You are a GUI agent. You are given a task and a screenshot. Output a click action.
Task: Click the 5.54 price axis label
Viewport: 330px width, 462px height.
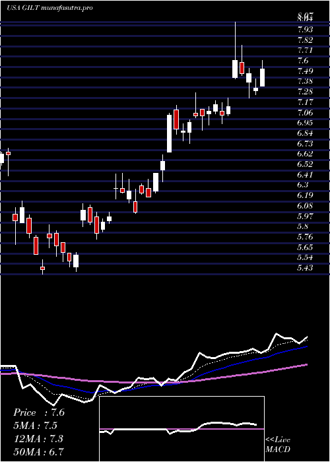(305, 257)
